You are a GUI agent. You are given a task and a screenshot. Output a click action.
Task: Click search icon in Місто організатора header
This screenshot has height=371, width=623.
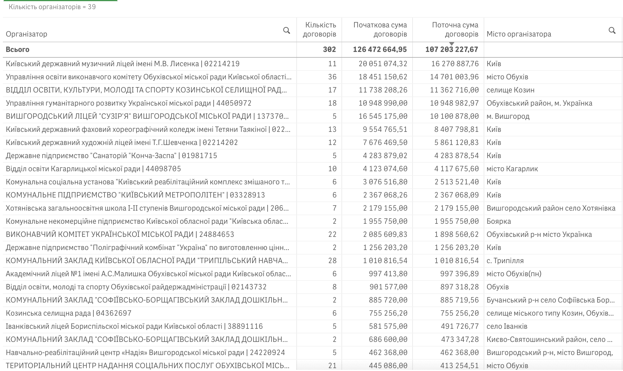coord(612,31)
